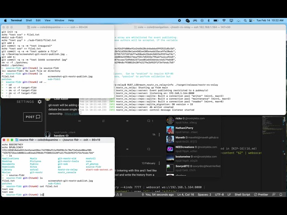The height and width of the screenshot is (215, 287).
Task: Click the cole zsh 80x24 terminal title
Action: (59, 27)
